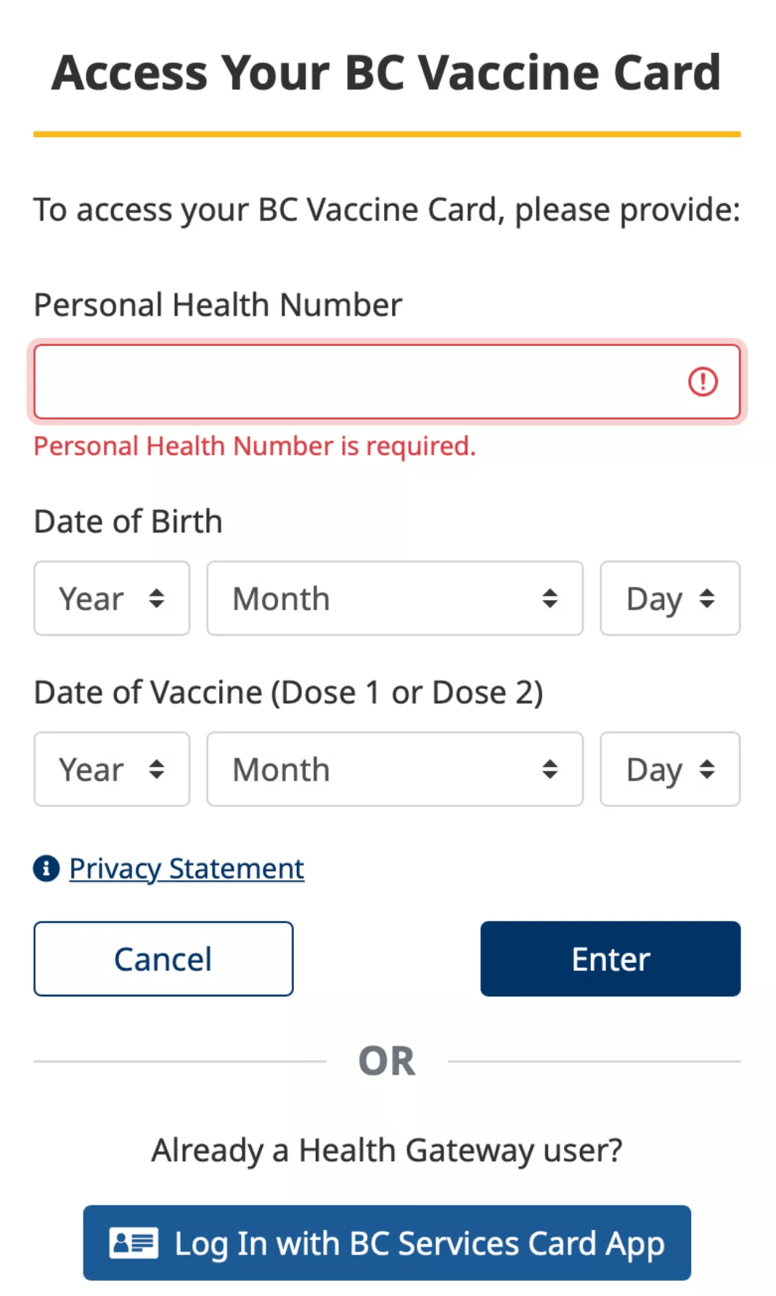Click the Date of Birth Month dropdown arrows

coord(550,599)
